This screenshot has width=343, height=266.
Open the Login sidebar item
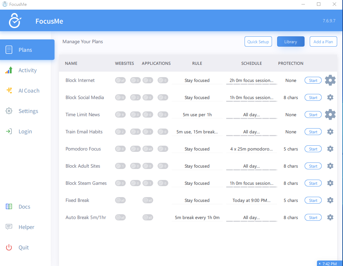[25, 131]
